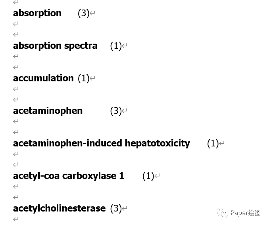Click the acetaminophen keyword
Screen dimensions: 269x225
48,111
